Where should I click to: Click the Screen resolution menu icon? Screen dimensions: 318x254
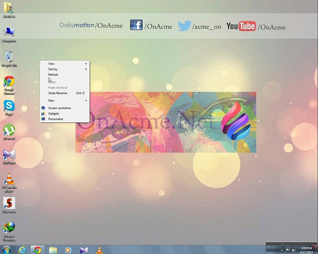[x=43, y=108]
